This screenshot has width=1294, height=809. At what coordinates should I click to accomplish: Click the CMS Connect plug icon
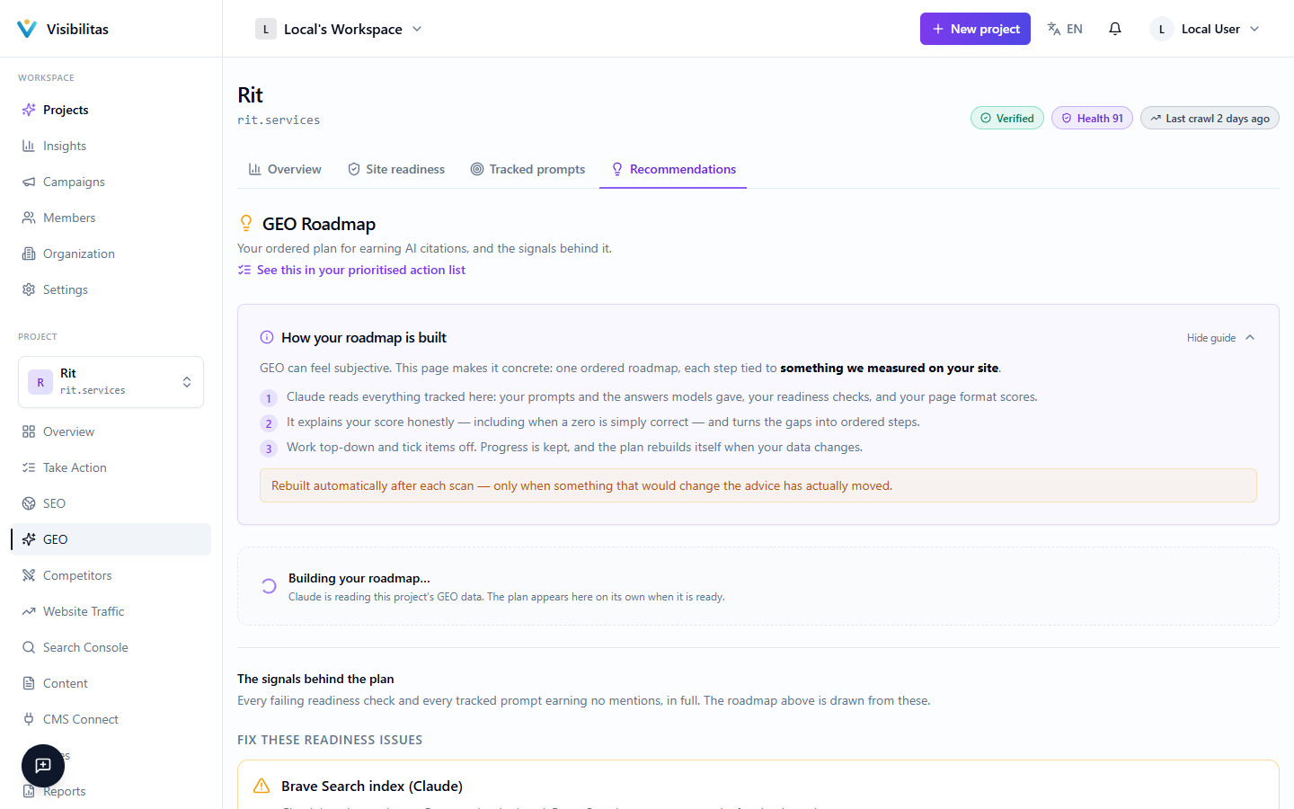29,719
